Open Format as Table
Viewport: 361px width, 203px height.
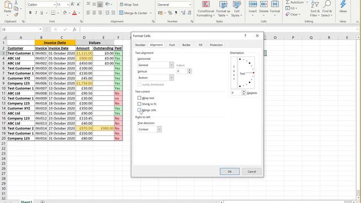click(223, 9)
